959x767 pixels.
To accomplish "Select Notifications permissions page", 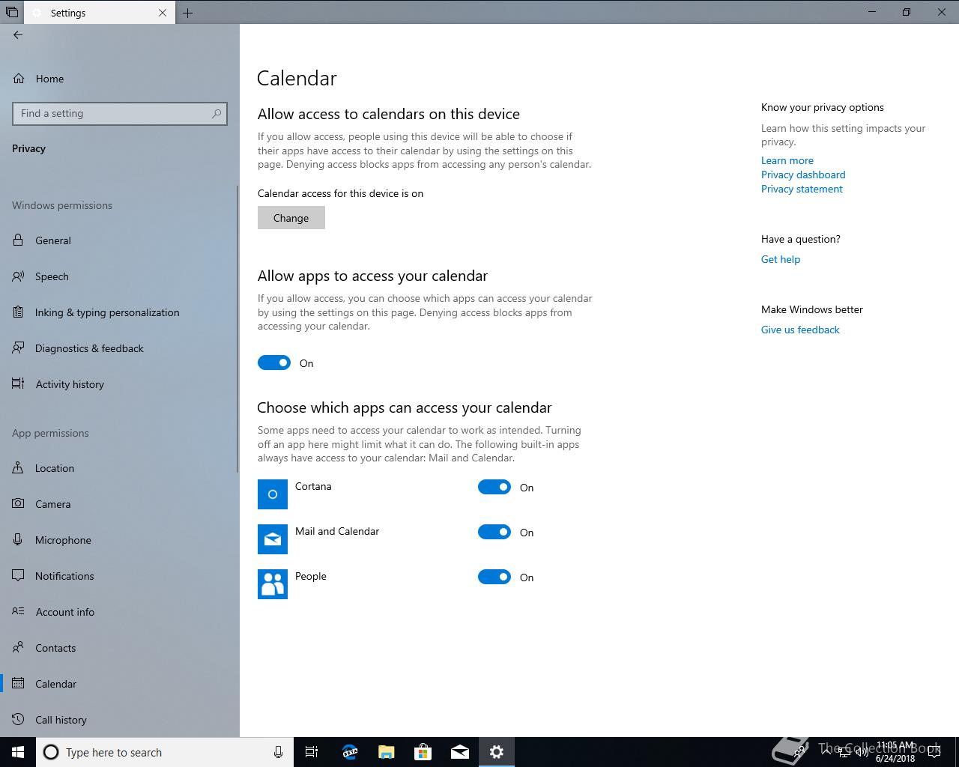I will coord(120,576).
